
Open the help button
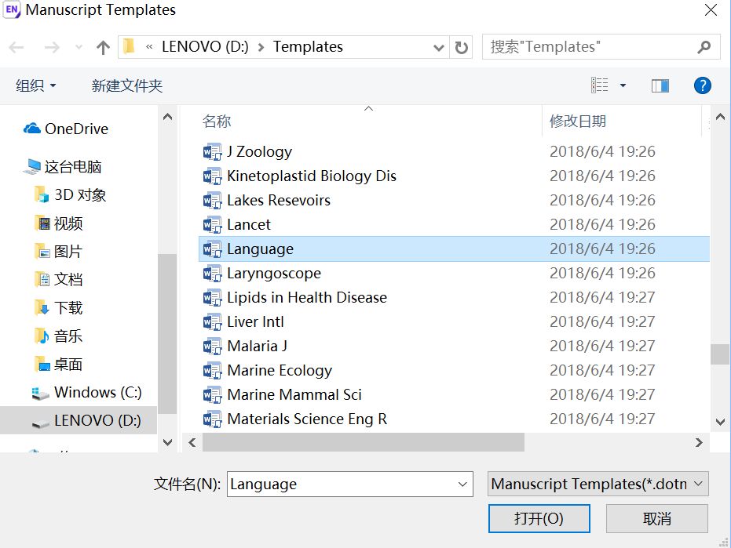point(702,85)
